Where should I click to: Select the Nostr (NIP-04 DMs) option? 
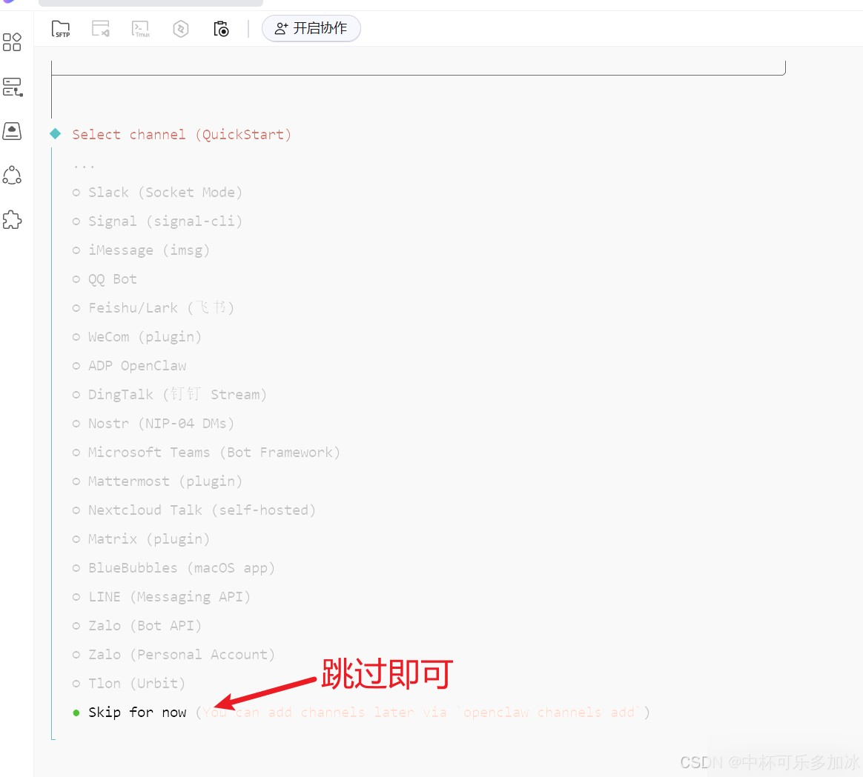pos(153,424)
